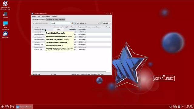Sort by the % ЦП column header
Image resolution: width=194 pixels, height=109 pixels.
pyautogui.click(x=66, y=27)
